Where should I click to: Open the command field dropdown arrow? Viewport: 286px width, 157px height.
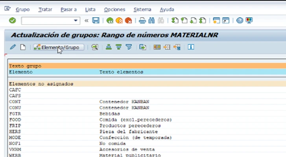[x=76, y=20]
